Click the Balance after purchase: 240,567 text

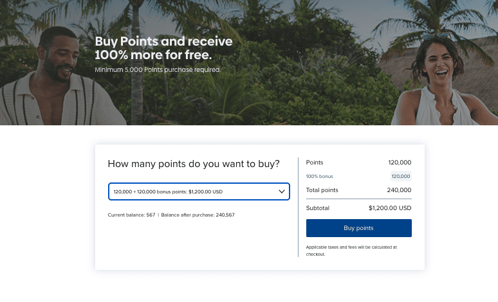coord(198,215)
